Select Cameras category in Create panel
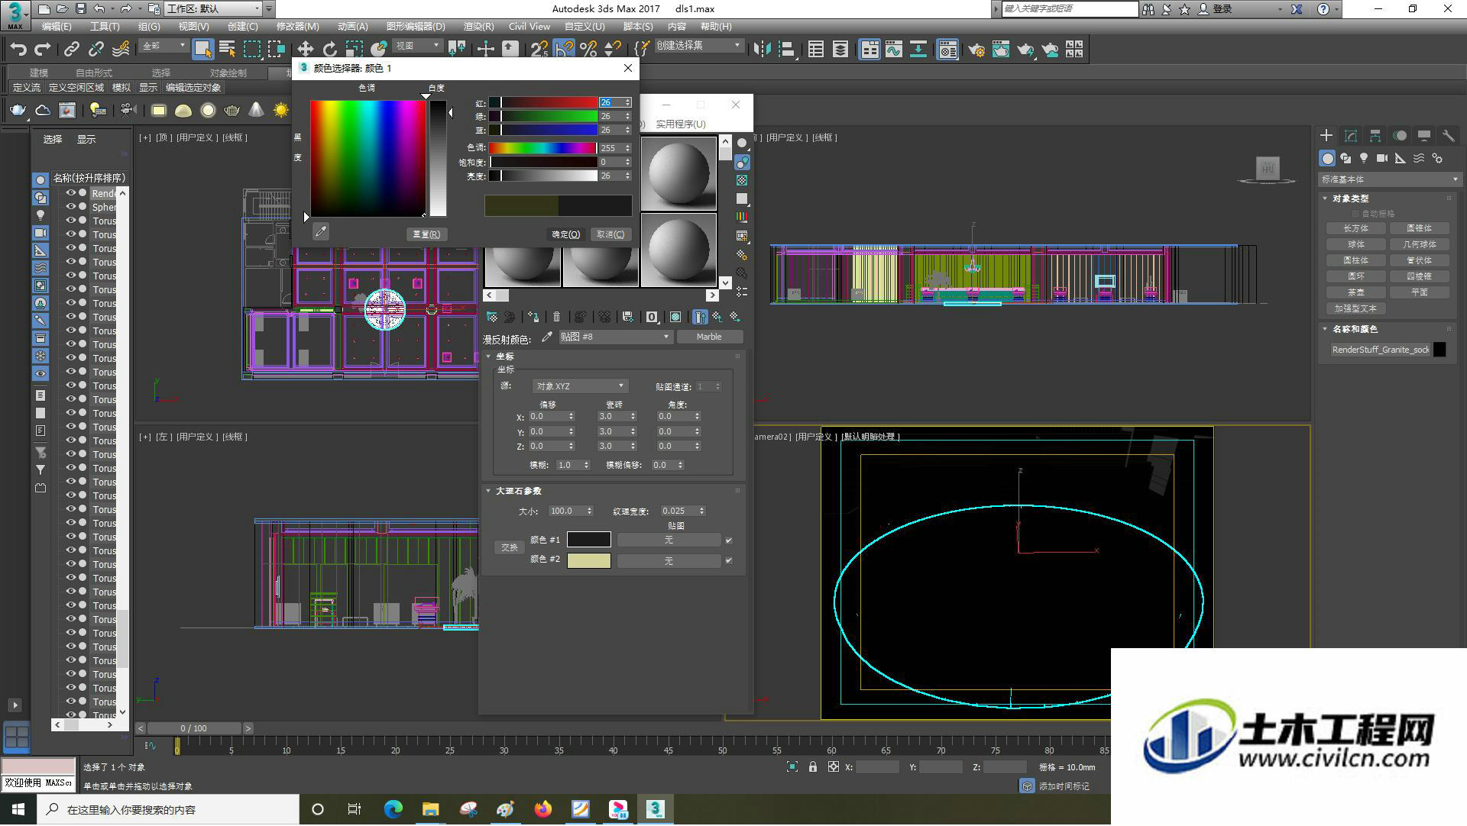This screenshot has width=1467, height=826. click(1382, 158)
